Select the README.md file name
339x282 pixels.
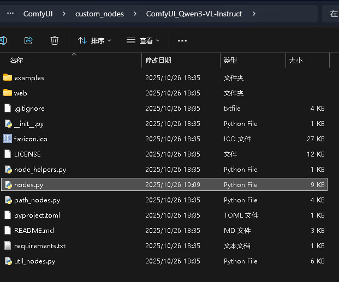click(x=34, y=231)
